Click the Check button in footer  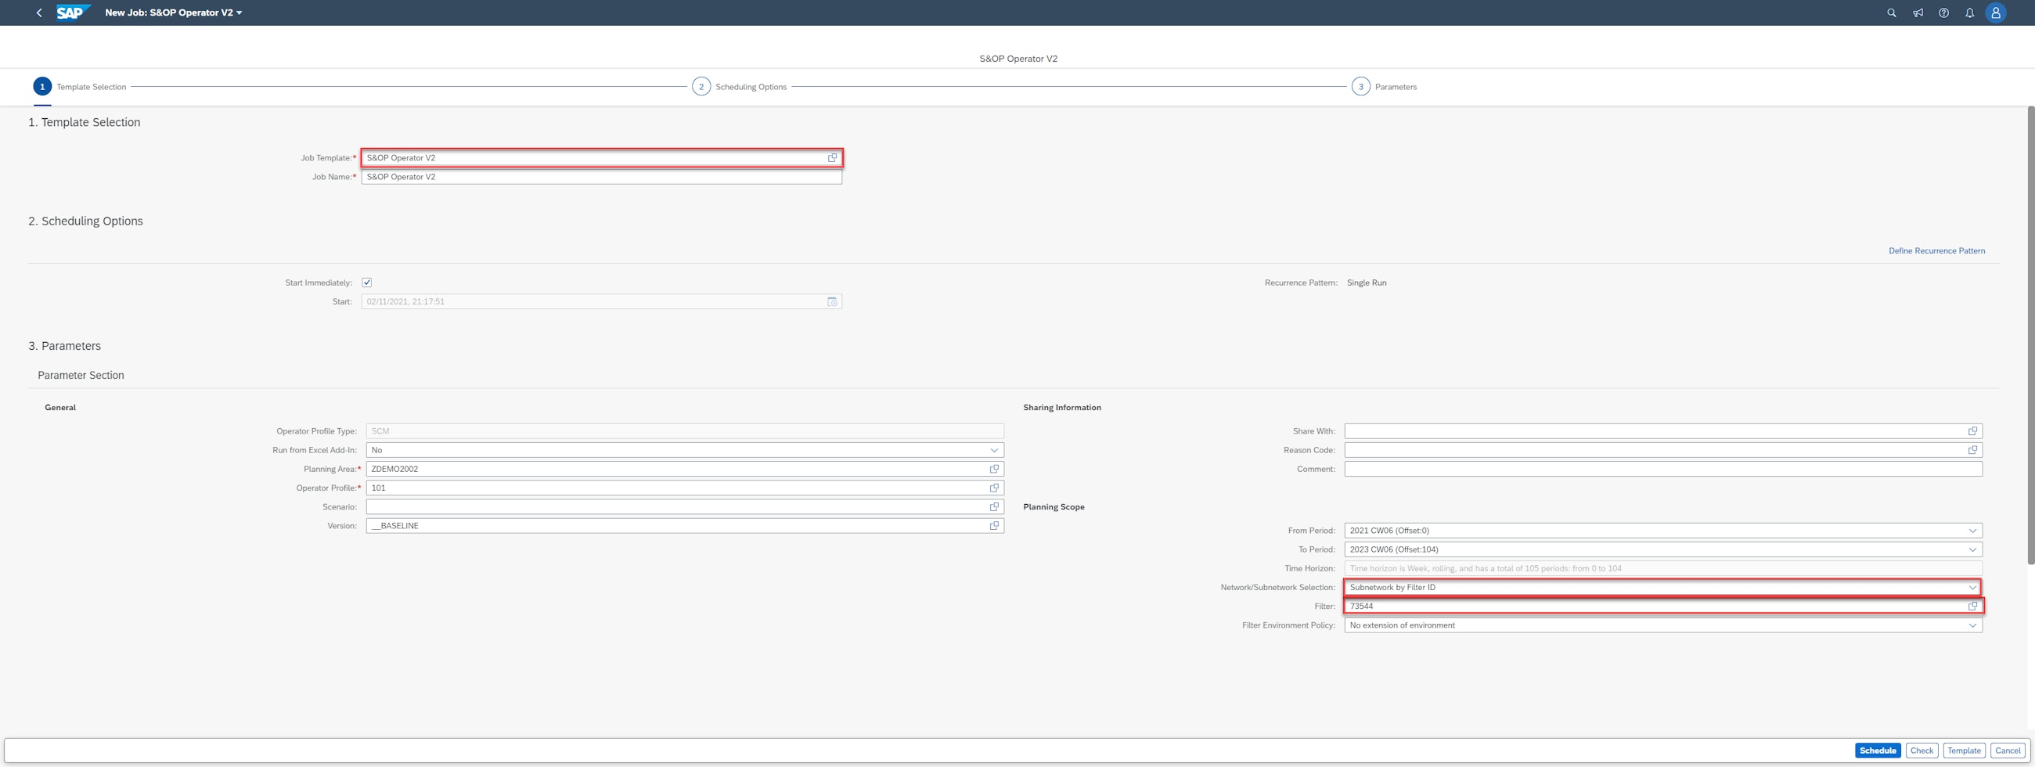click(x=1922, y=751)
